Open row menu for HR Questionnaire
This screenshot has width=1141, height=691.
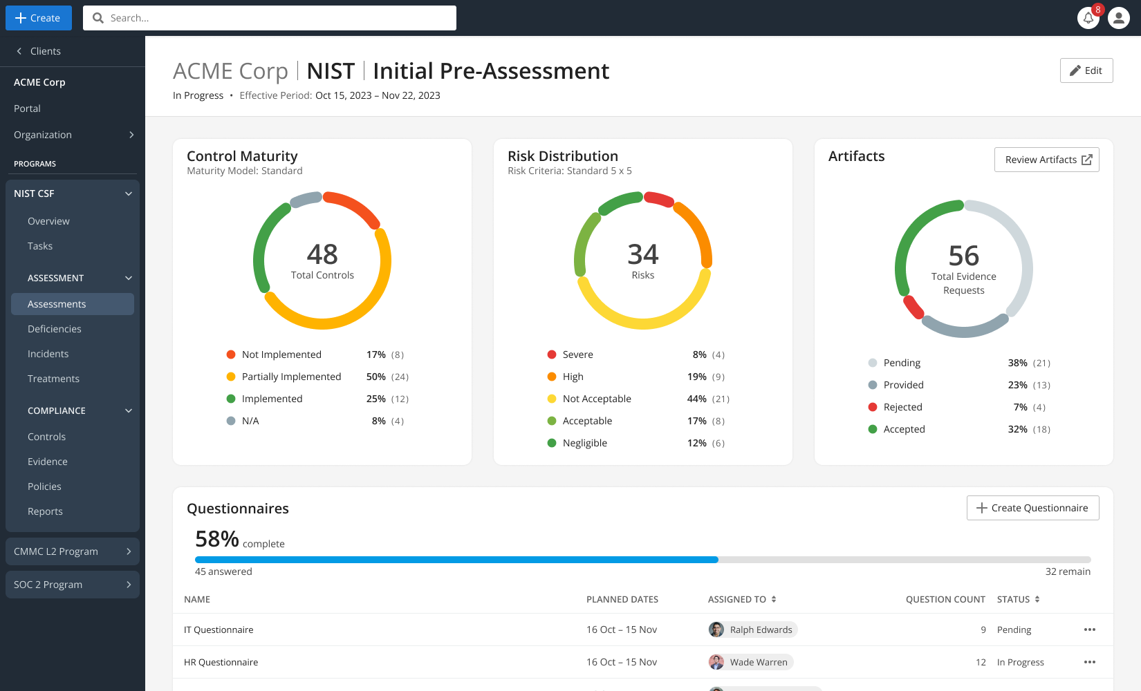pos(1090,662)
